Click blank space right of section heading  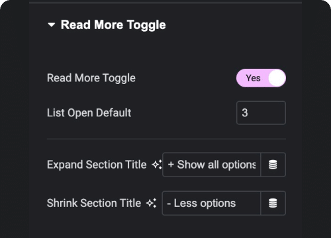pyautogui.click(x=232, y=25)
